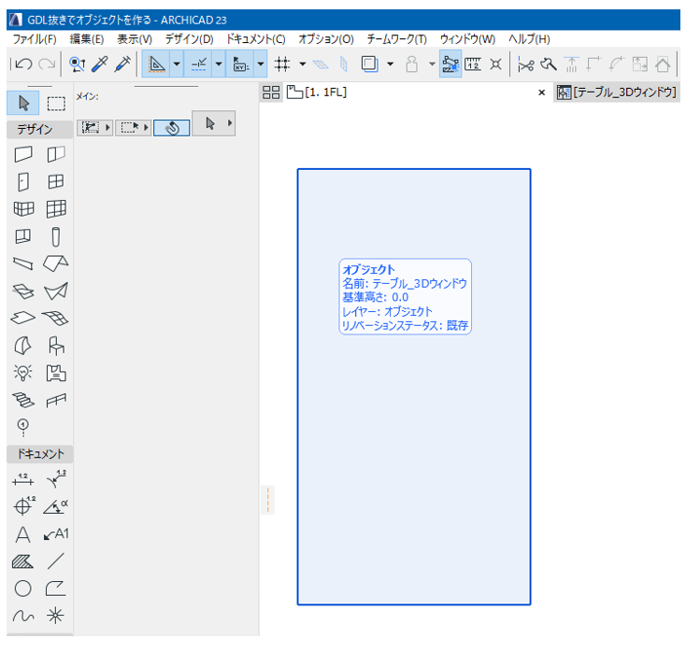Select the Label tool
This screenshot has width=686, height=653.
(x=56, y=534)
